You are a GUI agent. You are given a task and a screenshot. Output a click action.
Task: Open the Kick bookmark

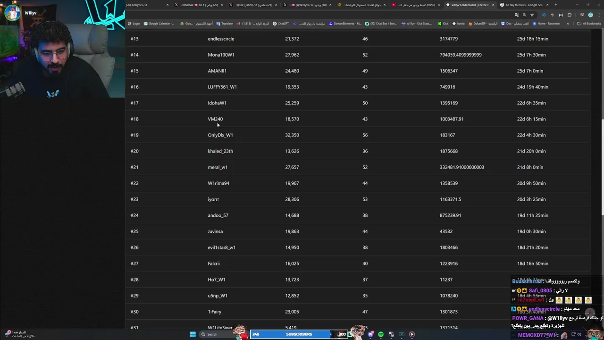443,24
